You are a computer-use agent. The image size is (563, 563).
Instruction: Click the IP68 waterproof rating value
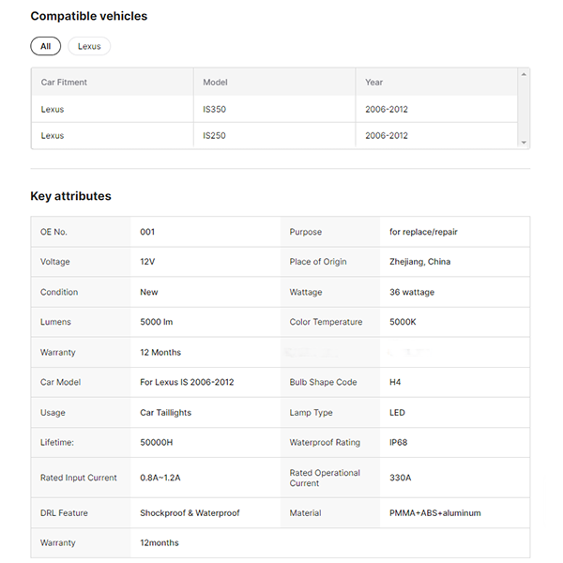pyautogui.click(x=399, y=442)
